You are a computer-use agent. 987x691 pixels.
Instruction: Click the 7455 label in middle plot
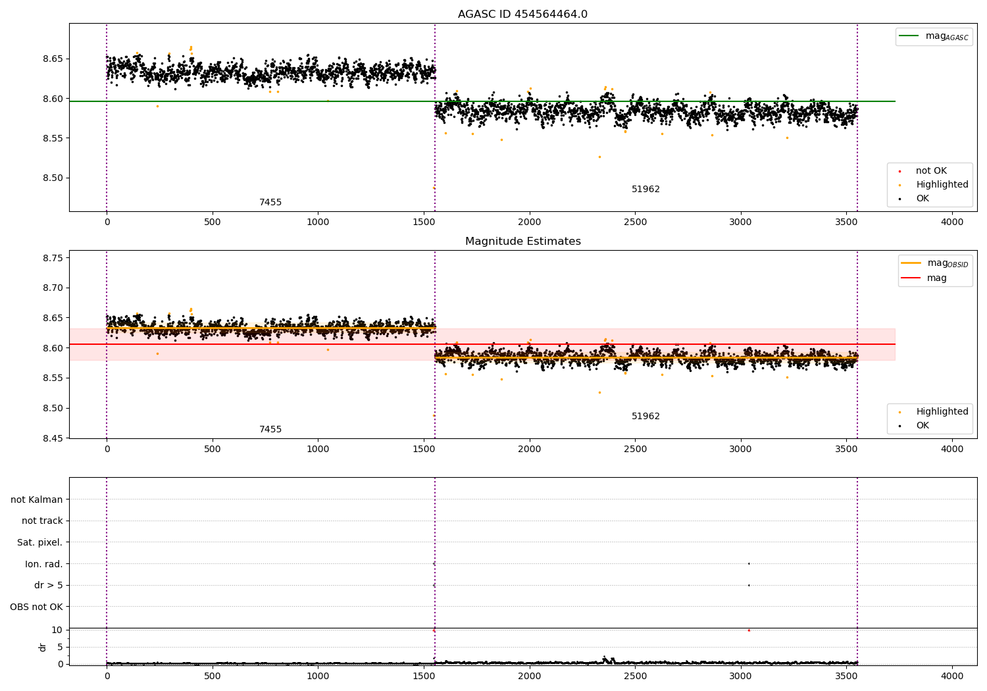click(x=270, y=430)
